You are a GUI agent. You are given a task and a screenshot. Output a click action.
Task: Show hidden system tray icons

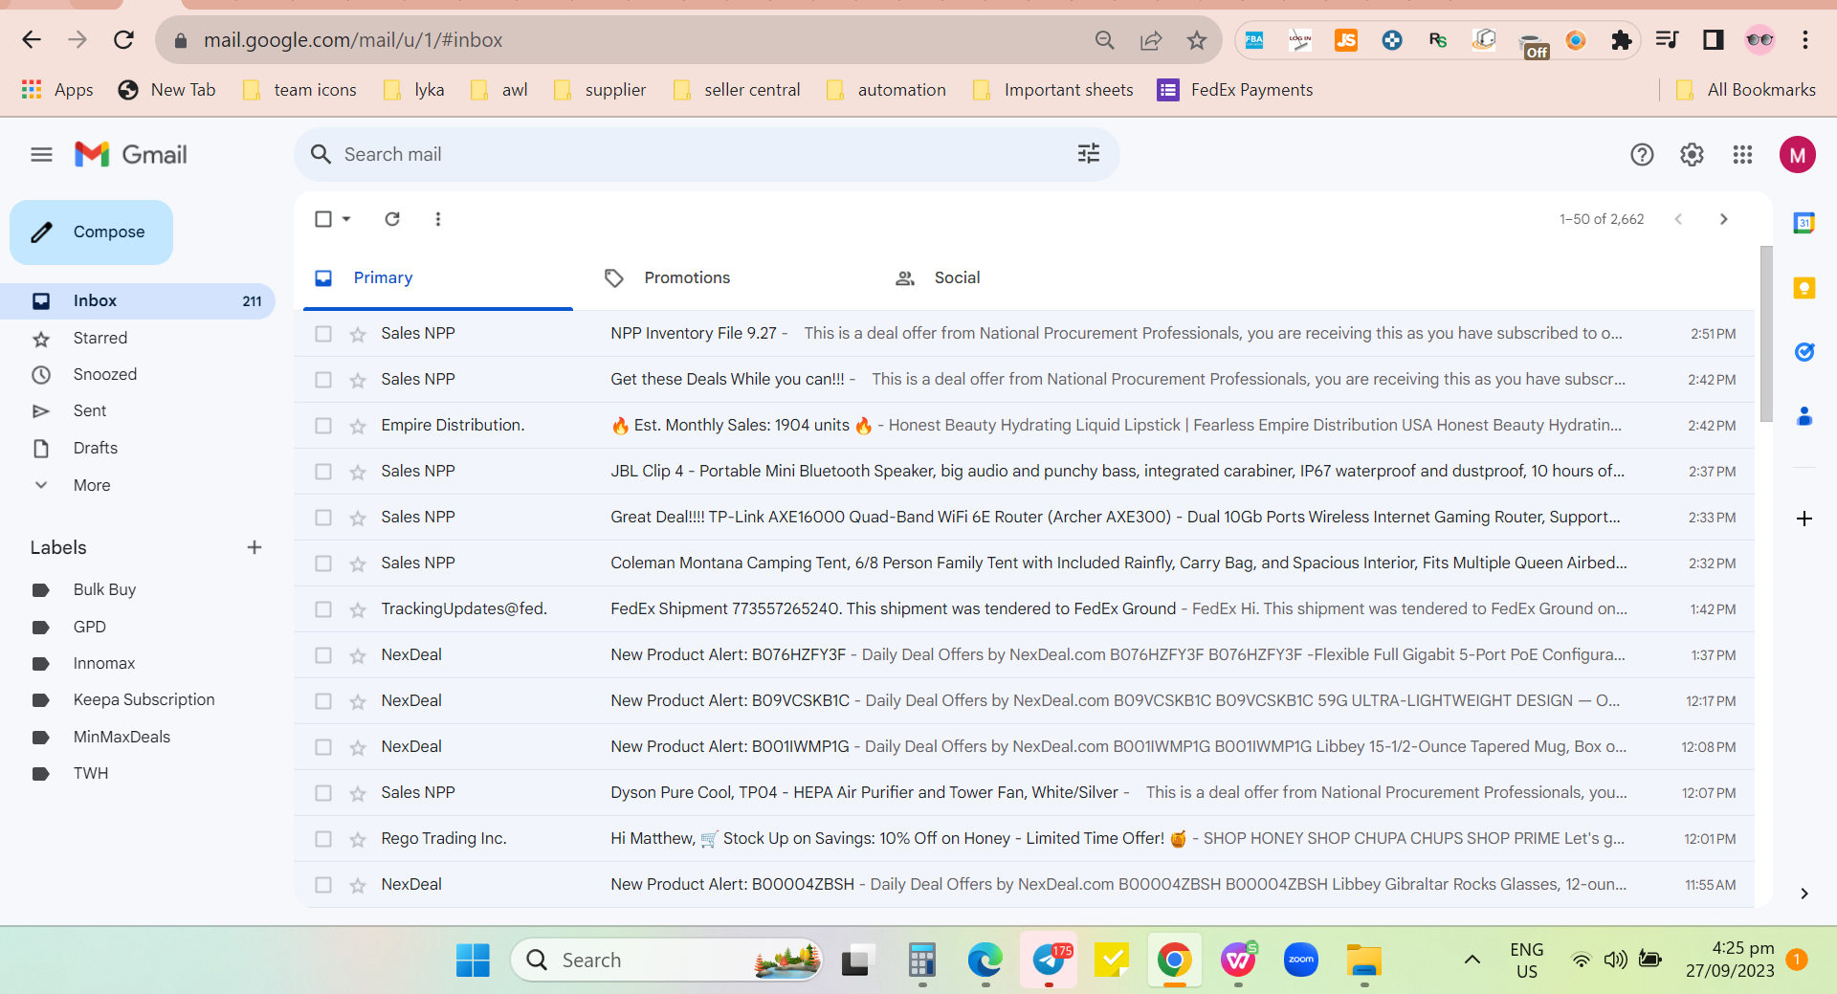click(x=1472, y=960)
